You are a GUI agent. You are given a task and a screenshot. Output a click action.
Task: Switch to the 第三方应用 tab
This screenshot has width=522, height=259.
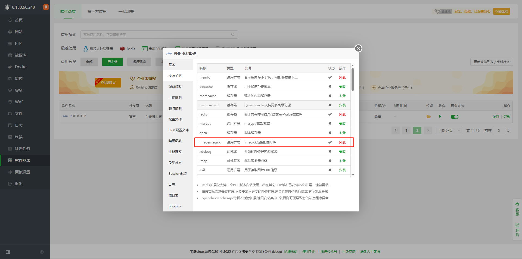(x=97, y=11)
